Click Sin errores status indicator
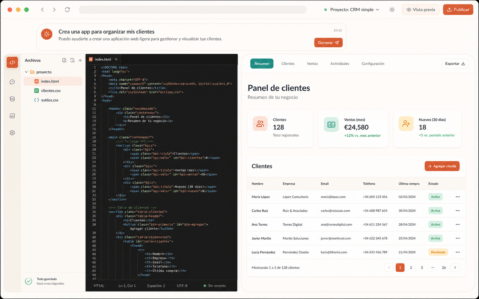The image size is (479, 299). pyautogui.click(x=215, y=286)
